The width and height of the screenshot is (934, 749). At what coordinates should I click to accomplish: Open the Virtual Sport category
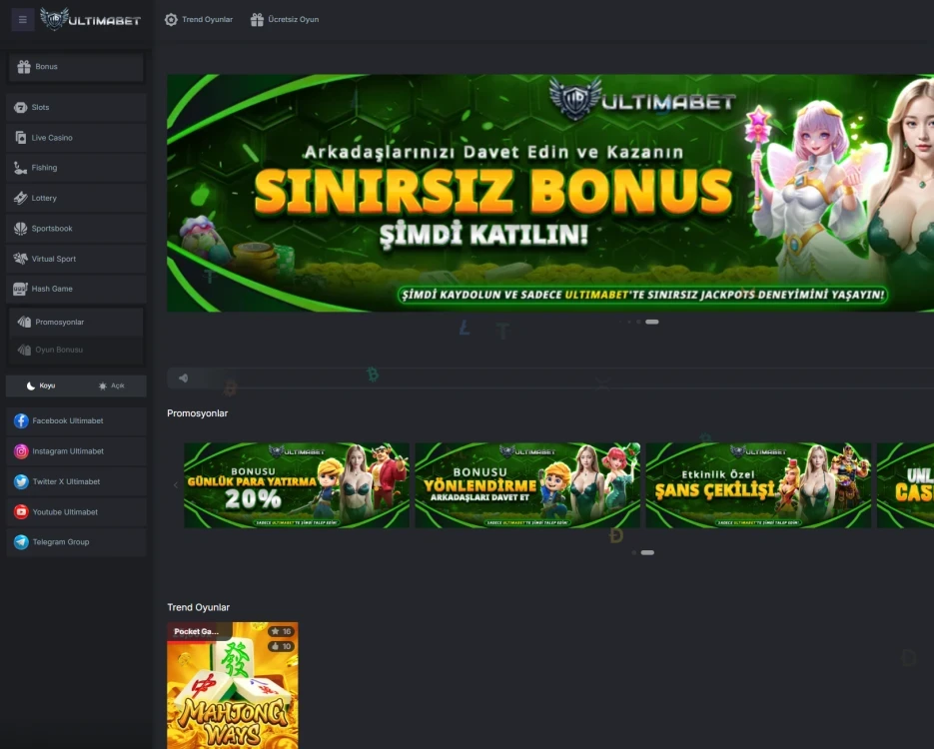[76, 259]
